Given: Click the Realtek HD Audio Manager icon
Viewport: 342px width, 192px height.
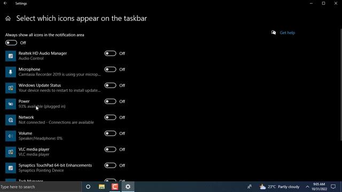Looking at the screenshot, I should pyautogui.click(x=11, y=56).
